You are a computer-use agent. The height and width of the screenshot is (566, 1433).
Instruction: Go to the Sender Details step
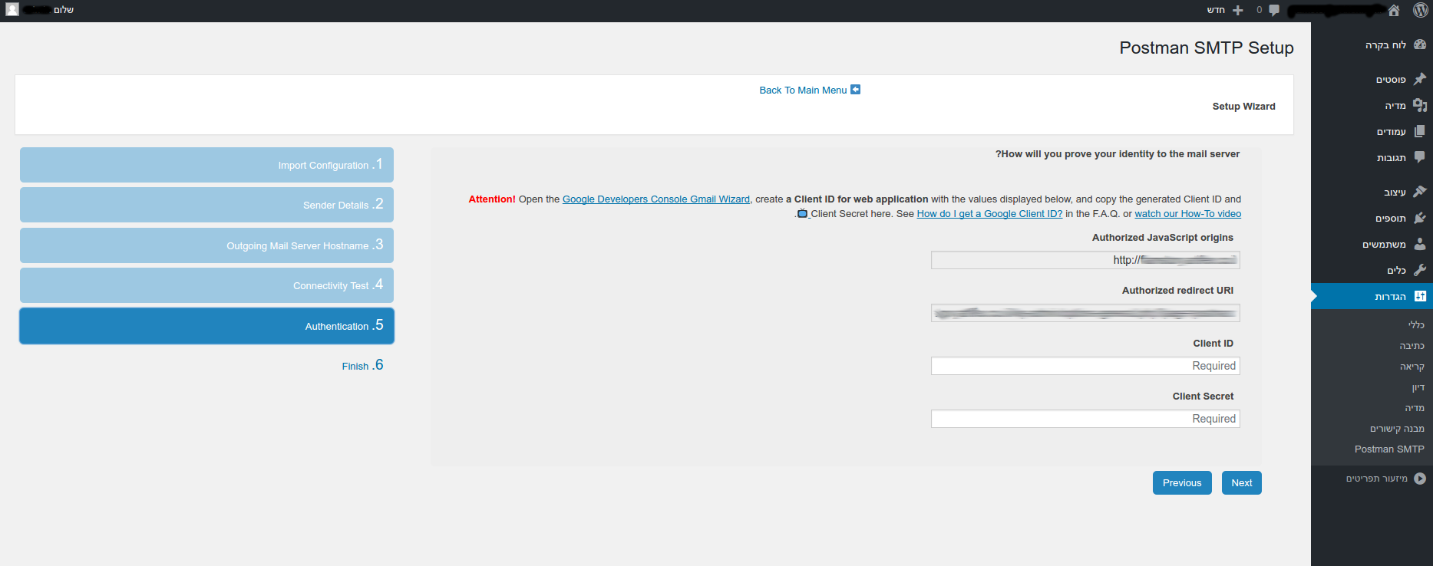[x=206, y=205]
